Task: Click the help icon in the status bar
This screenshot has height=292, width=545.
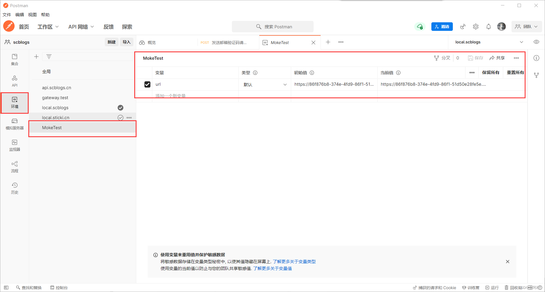Action: pos(540,288)
